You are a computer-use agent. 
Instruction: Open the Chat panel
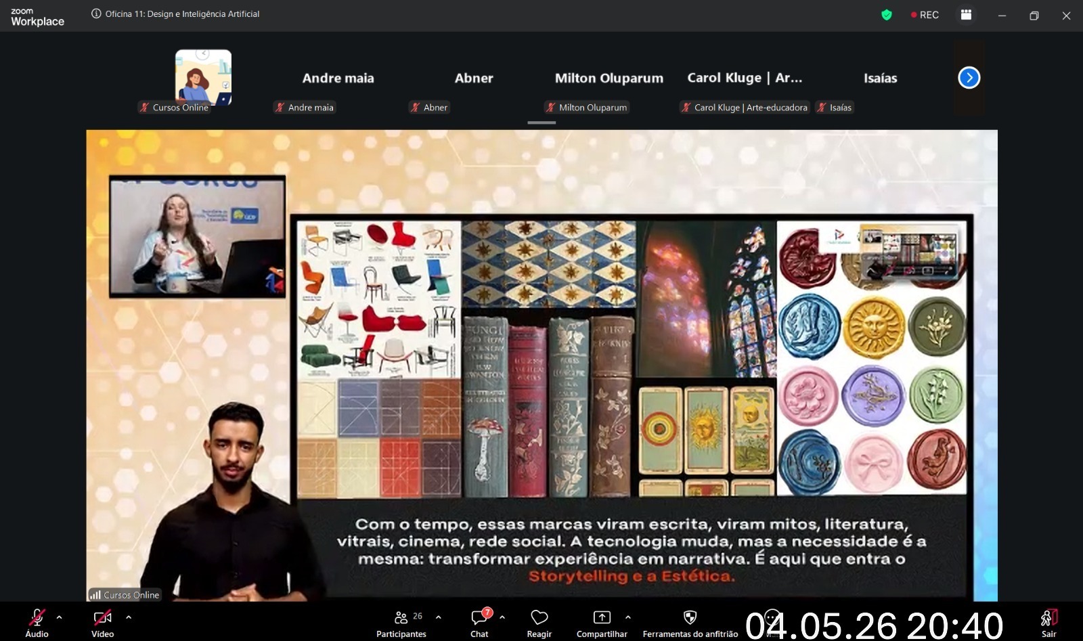[480, 623]
